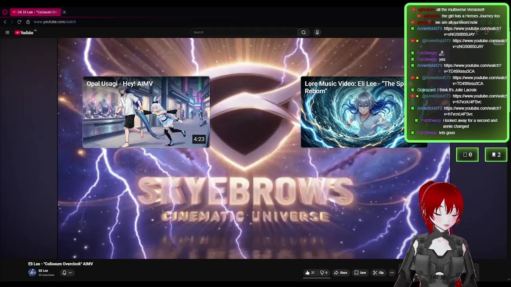Open a new browser tab with the plus button

point(64,12)
